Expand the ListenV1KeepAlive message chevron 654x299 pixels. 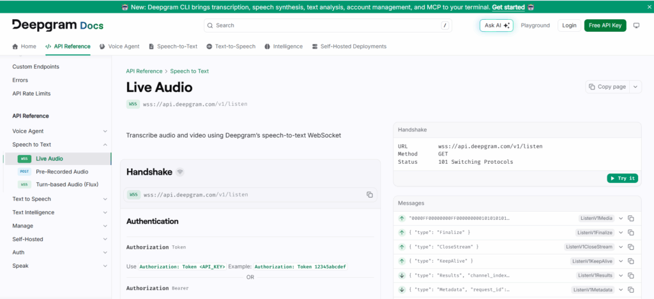click(621, 261)
